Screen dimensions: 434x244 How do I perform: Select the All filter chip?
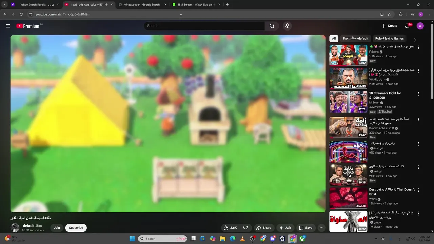pyautogui.click(x=334, y=39)
